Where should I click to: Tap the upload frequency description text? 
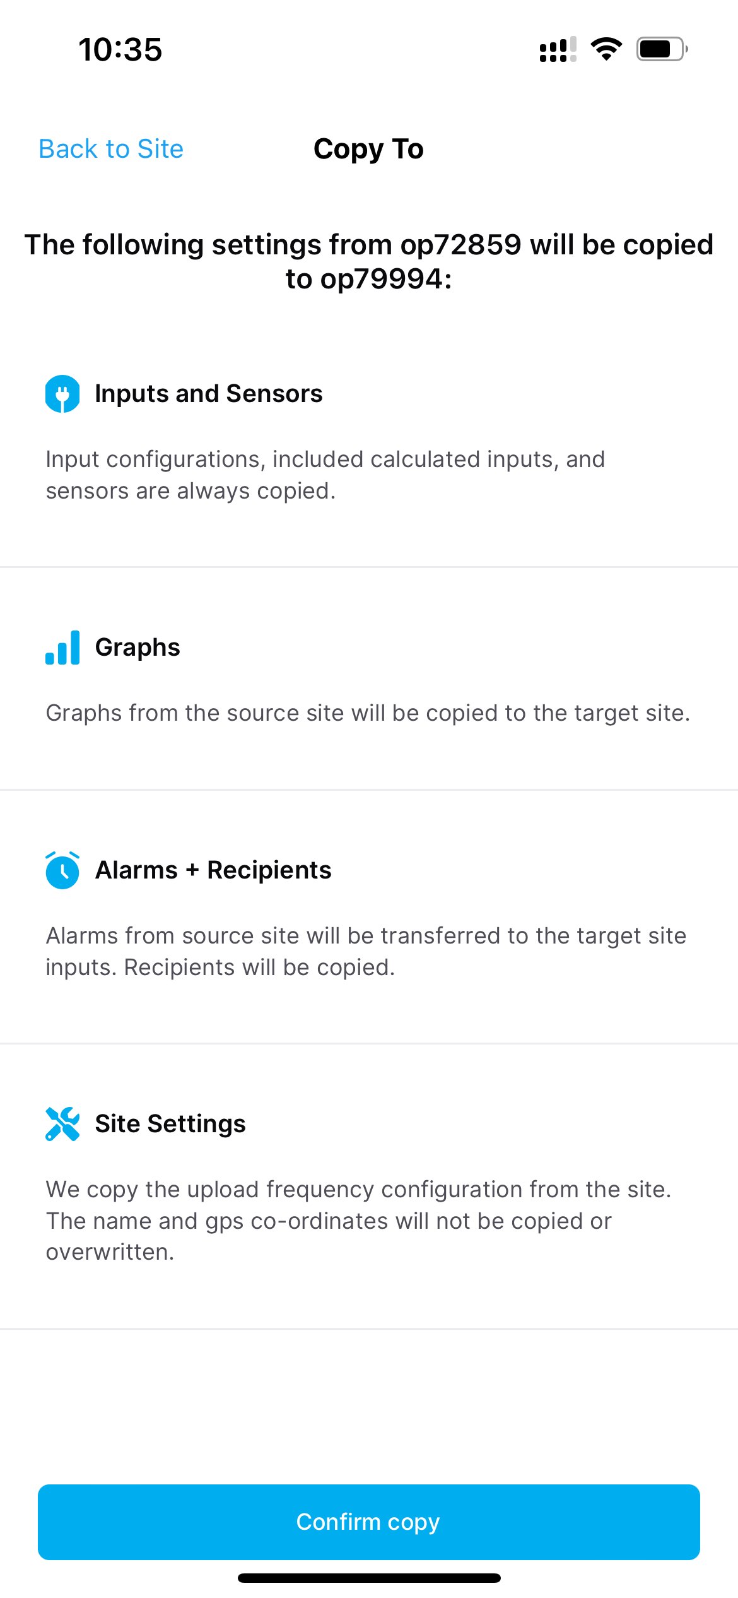pyautogui.click(x=358, y=1221)
